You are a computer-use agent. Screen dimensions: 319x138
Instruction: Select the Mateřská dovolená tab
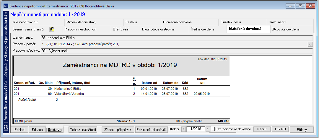pyautogui.click(x=248, y=29)
